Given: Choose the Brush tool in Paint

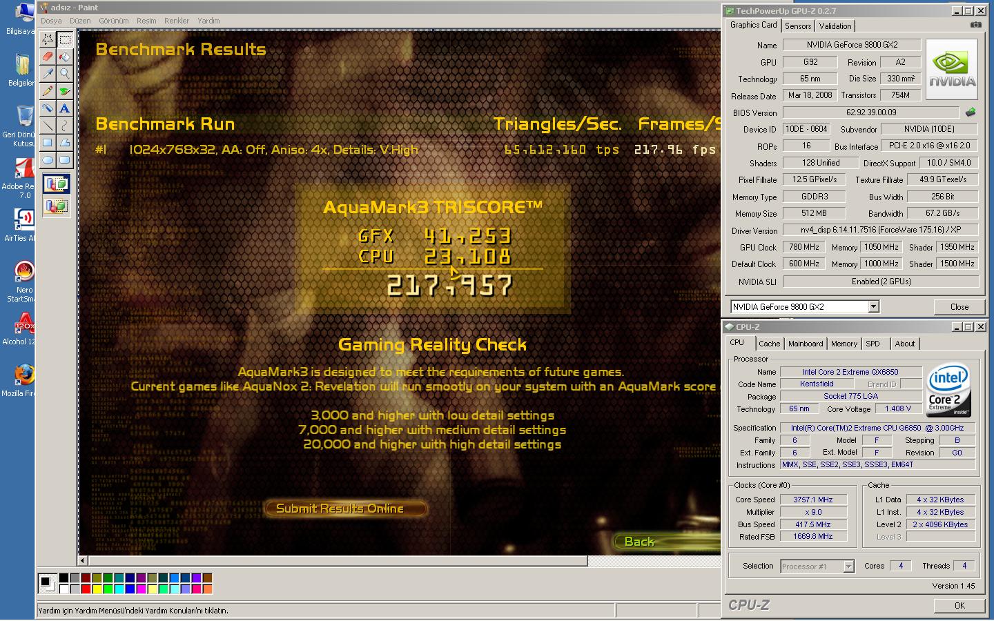Looking at the screenshot, I should tap(65, 90).
